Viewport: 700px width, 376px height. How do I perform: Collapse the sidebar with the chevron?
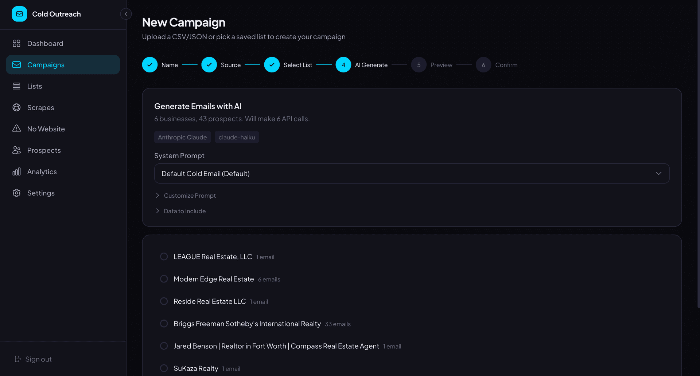pyautogui.click(x=126, y=14)
